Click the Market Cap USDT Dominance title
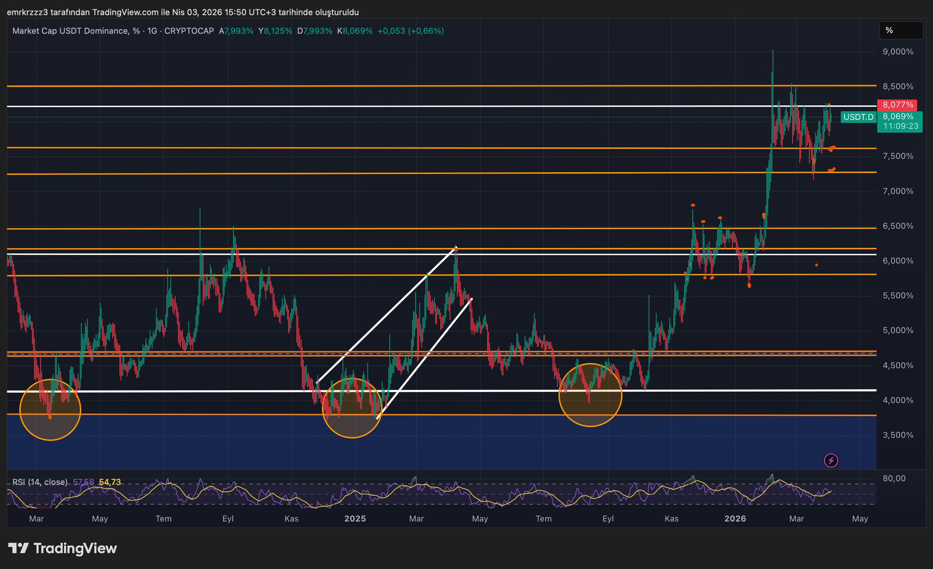This screenshot has width=933, height=569. point(71,31)
